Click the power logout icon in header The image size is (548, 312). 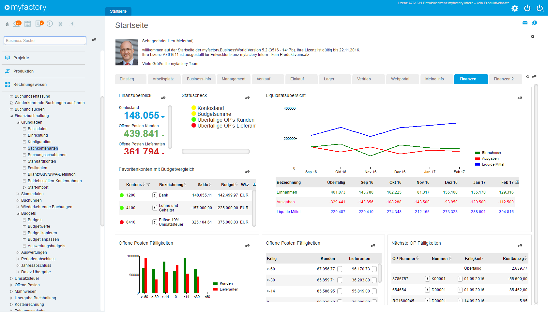coord(527,8)
